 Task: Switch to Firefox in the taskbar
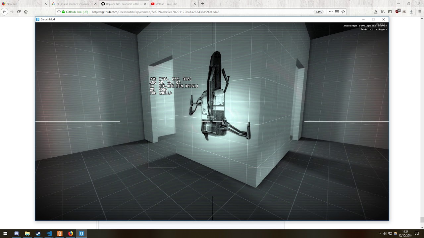pos(71,234)
